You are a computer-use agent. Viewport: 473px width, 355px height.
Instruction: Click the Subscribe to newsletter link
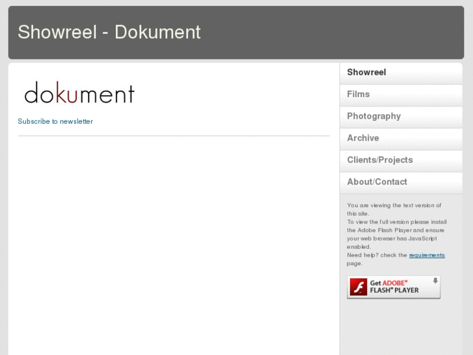tap(55, 121)
